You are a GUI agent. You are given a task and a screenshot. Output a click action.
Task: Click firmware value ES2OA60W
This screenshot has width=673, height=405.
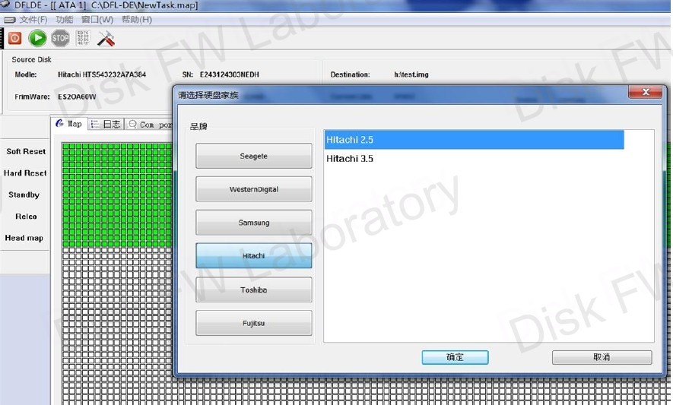pos(77,97)
